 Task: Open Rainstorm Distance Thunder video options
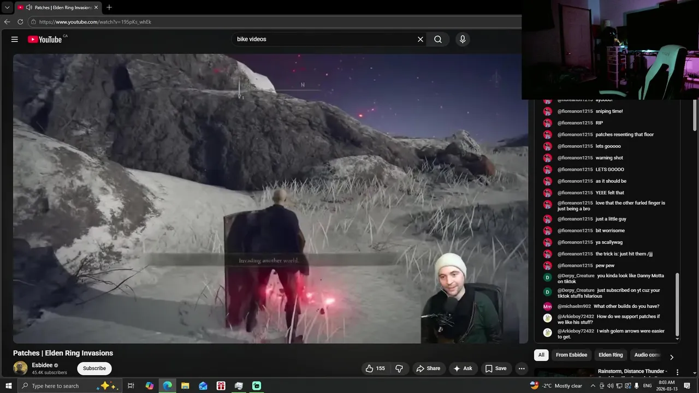677,372
